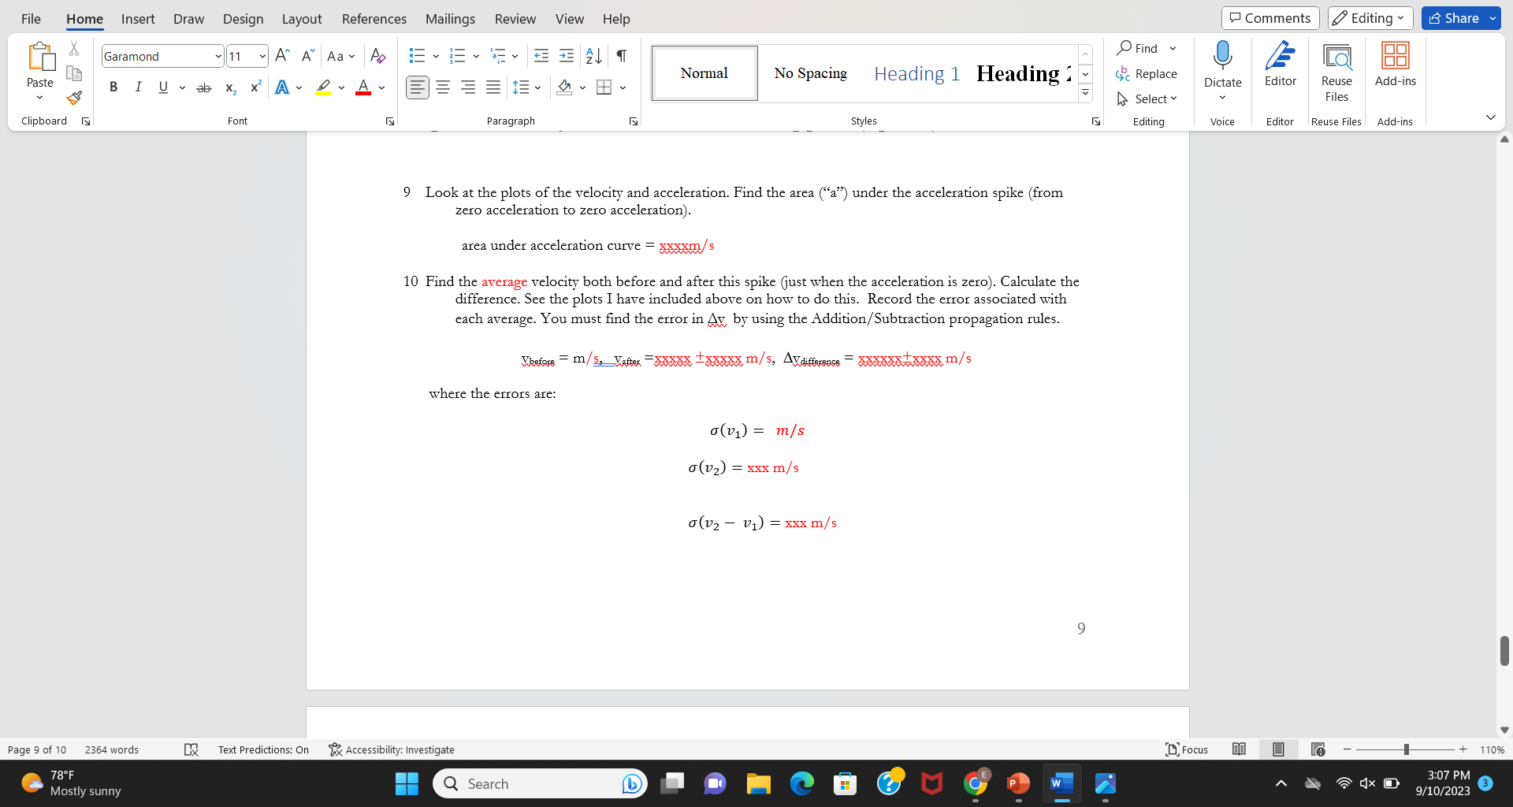Viewport: 1513px width, 807px height.
Task: Toggle Italic formatting
Action: click(139, 87)
